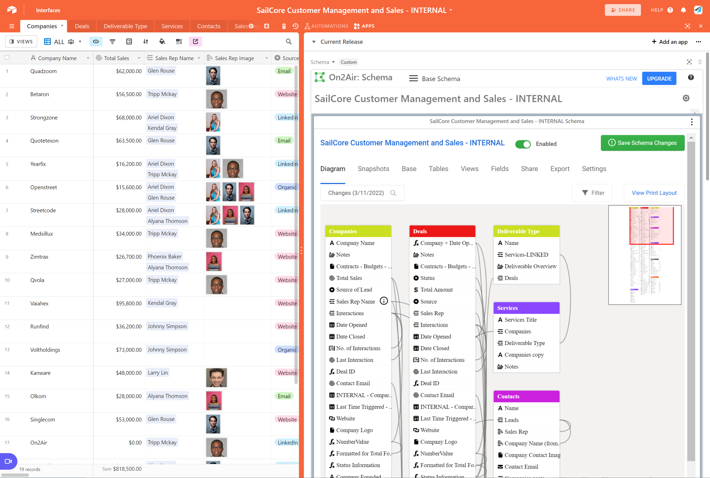Screen dimensions: 710x478
Task: Click the Companies table color header
Action: click(358, 231)
